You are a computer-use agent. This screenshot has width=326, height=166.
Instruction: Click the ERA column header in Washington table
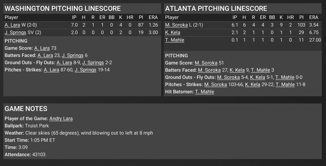[x=153, y=17]
